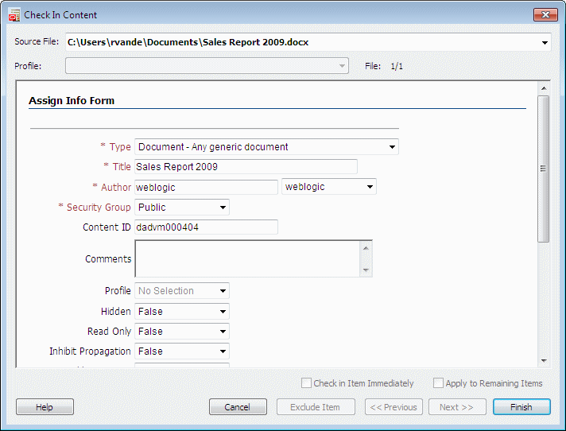
Task: Expand the Hidden dropdown
Action: pyautogui.click(x=223, y=312)
